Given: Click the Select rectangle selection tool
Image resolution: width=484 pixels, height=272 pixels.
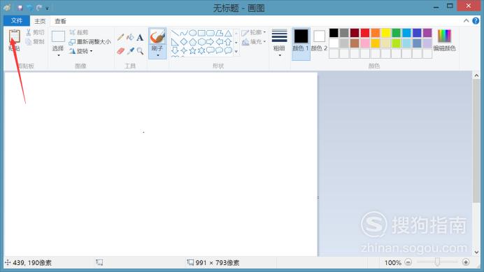Looking at the screenshot, I should point(58,36).
